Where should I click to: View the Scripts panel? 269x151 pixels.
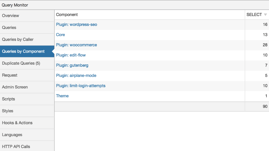click(27, 99)
